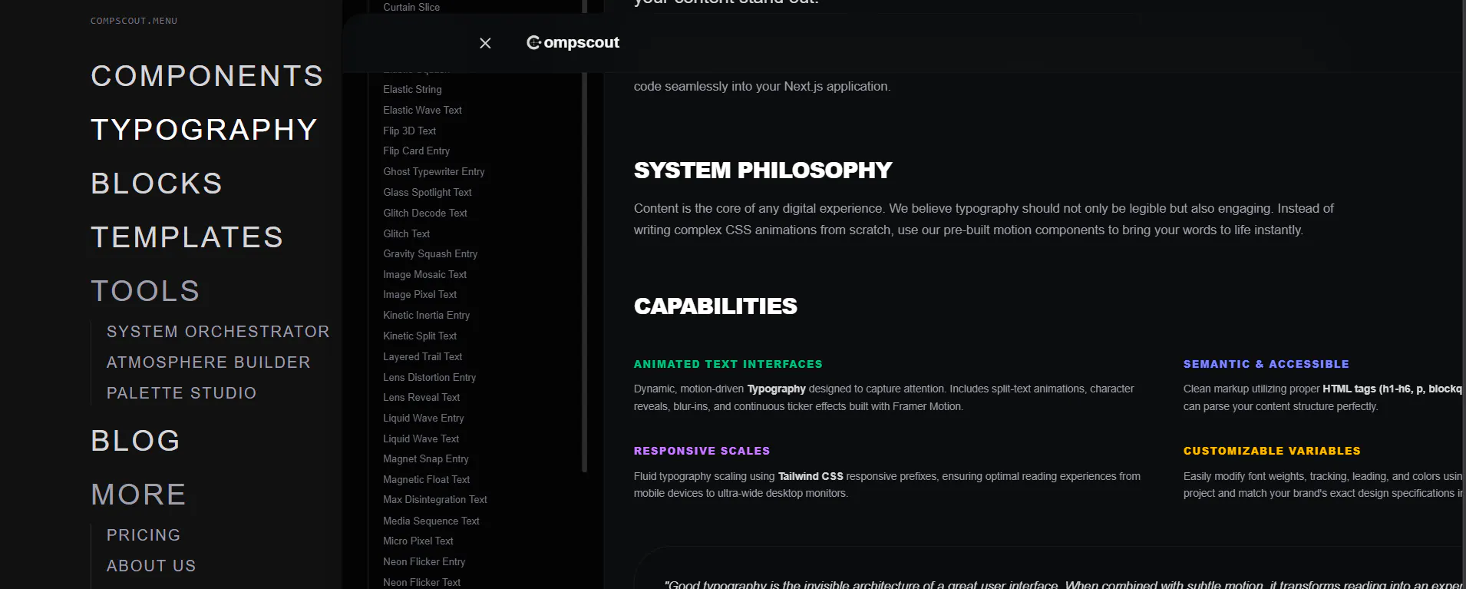The height and width of the screenshot is (589, 1466).
Task: Select Gravity Squash Entry in the list
Action: 430,254
